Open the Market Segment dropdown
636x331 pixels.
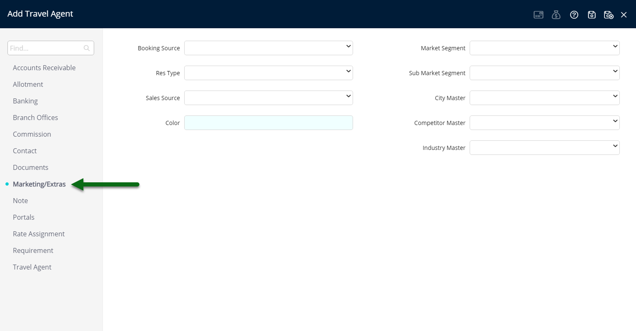544,48
